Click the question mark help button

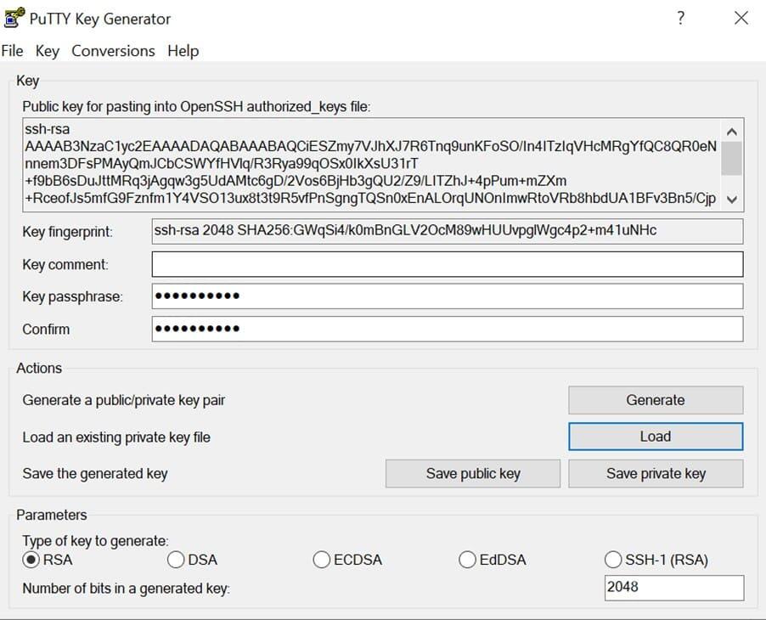click(680, 18)
